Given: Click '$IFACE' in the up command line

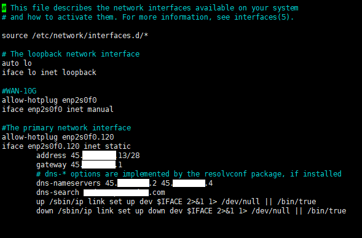Looking at the screenshot, I should click(x=170, y=202).
